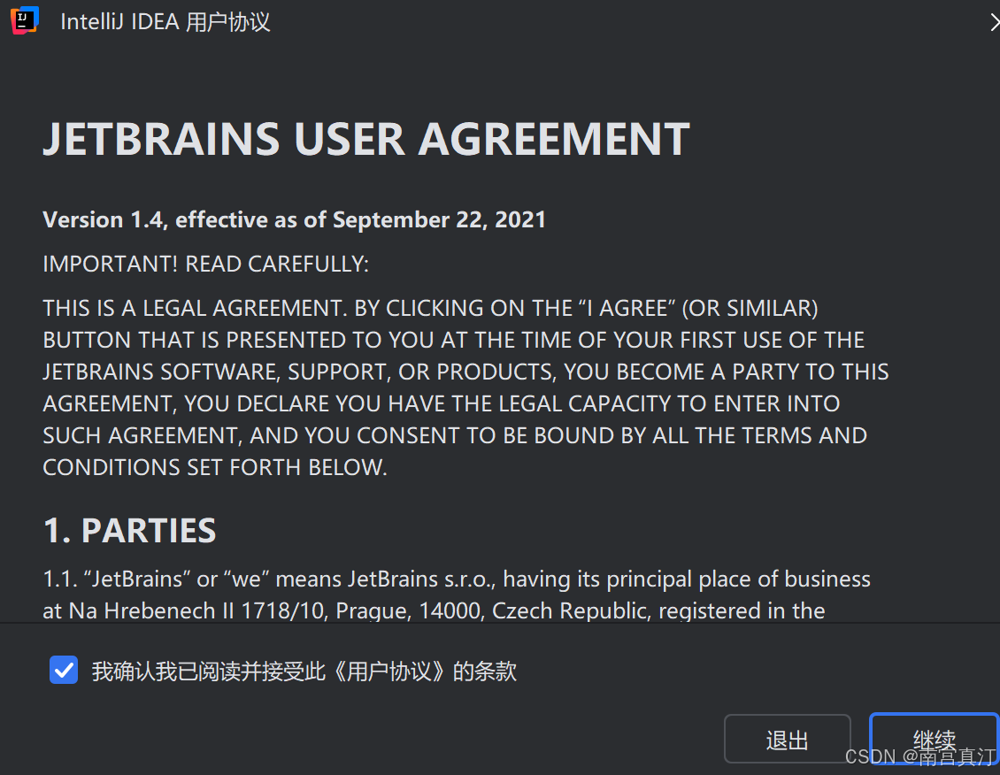Click the 'at Na Hrebenech II 1718/10, Prague' line
Viewport: 1000px width, 775px height.
click(x=434, y=610)
